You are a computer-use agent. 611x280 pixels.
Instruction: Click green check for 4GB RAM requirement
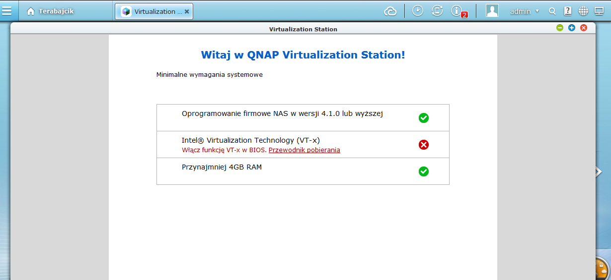424,171
